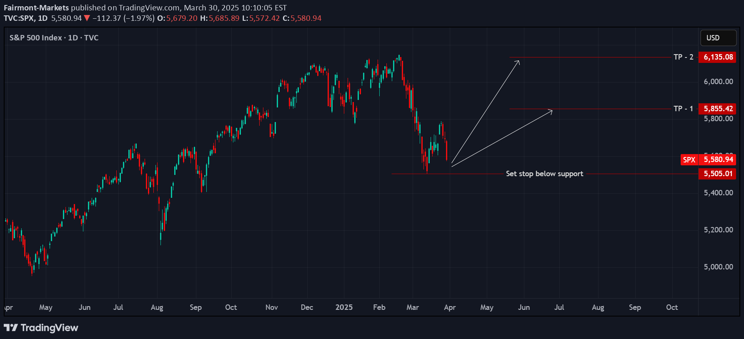744x339 pixels.
Task: Click the 5,505.01 stop price tag
Action: [x=718, y=174]
